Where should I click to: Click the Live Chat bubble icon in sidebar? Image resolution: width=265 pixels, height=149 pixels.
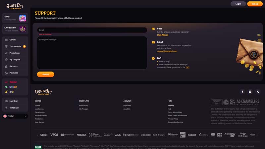(x=6, y=101)
